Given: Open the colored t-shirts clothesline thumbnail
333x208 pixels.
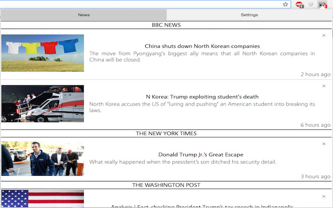Looking at the screenshot, I should pyautogui.click(x=43, y=53).
